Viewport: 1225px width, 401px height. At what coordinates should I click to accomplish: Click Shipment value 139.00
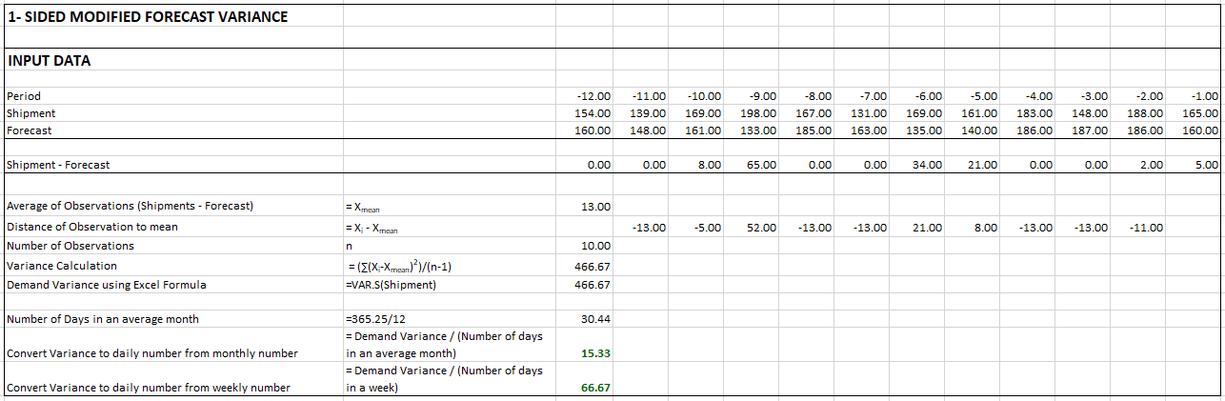640,113
